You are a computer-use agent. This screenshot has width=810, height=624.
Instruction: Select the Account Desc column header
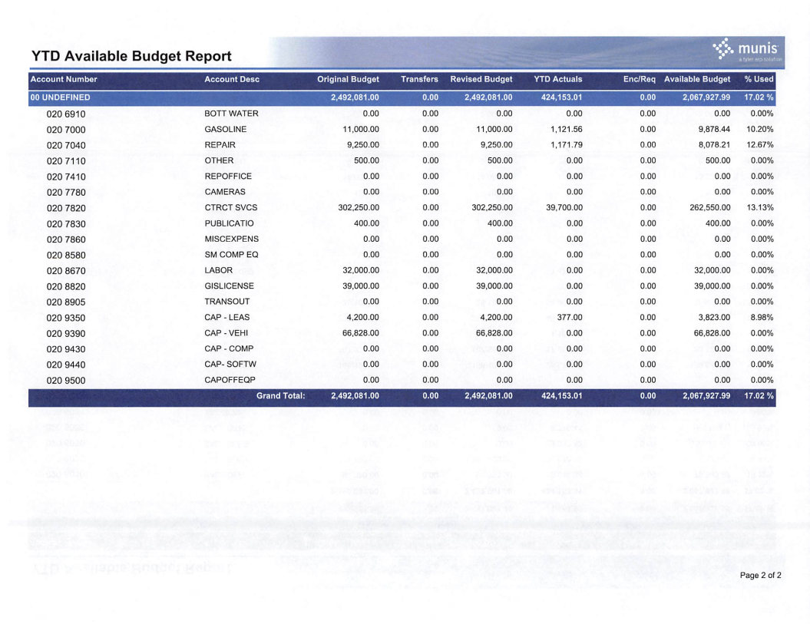coord(232,79)
